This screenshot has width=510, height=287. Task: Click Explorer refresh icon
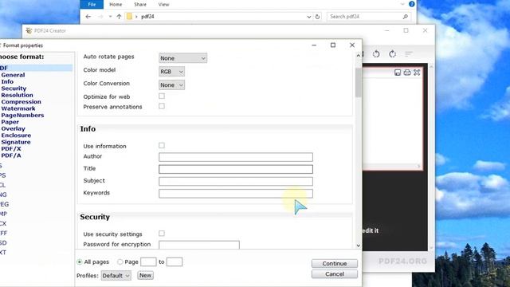(317, 17)
